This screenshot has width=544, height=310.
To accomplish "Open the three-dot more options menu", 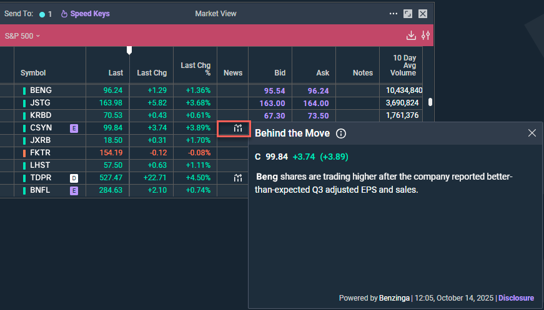I will click(x=393, y=14).
